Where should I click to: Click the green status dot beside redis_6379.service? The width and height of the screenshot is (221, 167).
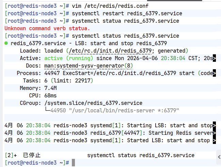pos(6,43)
